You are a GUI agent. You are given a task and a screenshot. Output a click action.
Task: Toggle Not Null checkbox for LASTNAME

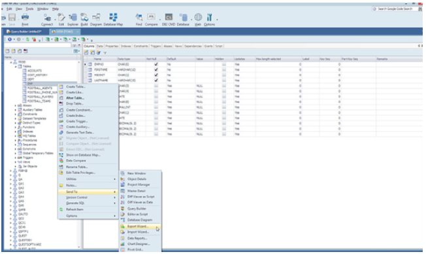(x=156, y=81)
